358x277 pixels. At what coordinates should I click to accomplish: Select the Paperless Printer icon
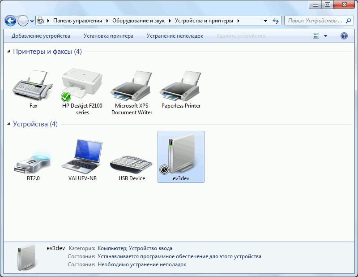click(181, 86)
